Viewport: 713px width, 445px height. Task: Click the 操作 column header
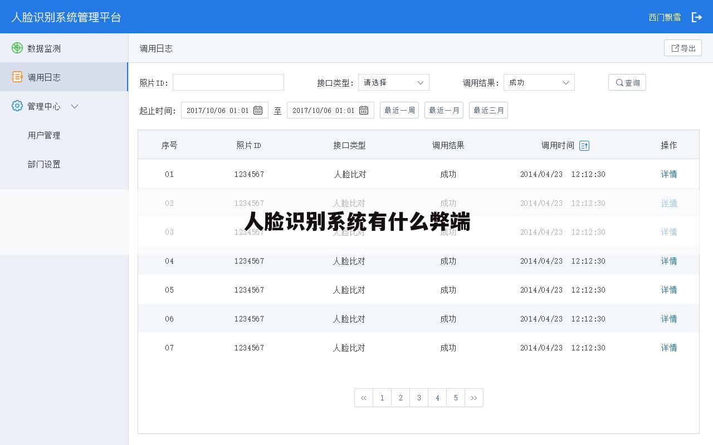click(669, 145)
